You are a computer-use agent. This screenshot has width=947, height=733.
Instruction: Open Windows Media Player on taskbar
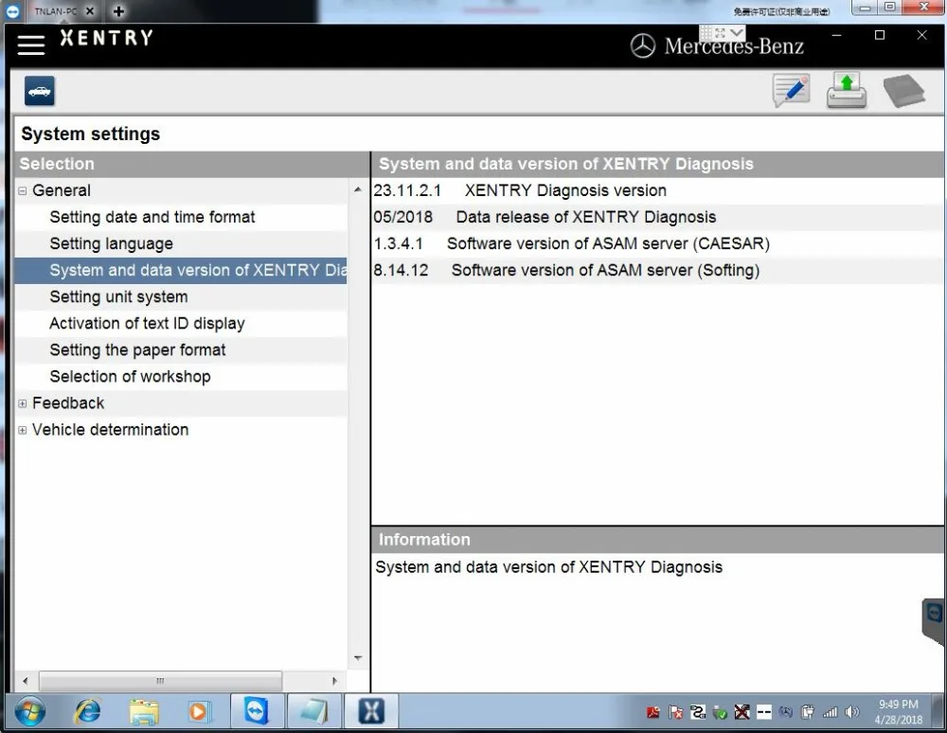coord(198,712)
